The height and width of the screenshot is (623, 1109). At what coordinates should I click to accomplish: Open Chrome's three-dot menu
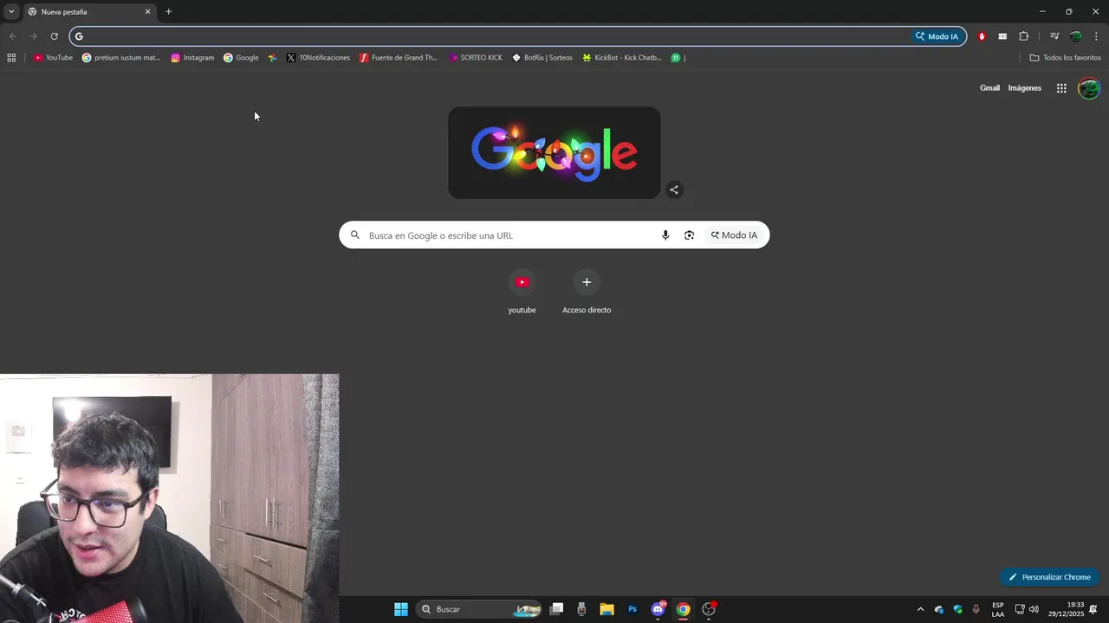(x=1096, y=36)
